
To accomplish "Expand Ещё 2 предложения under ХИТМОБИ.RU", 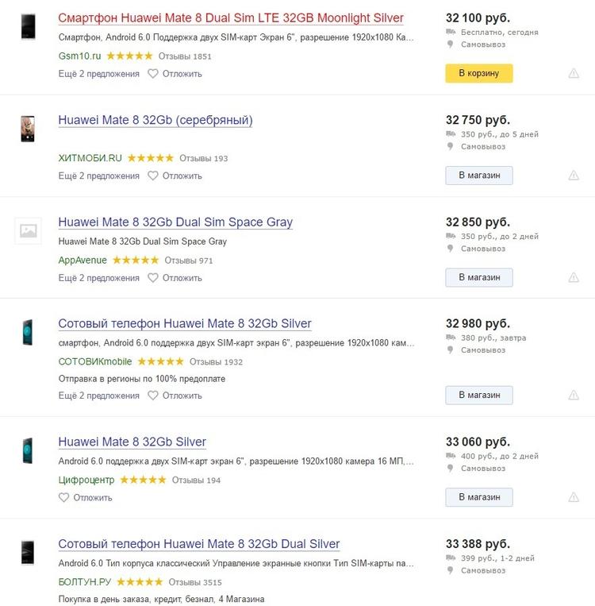I will pyautogui.click(x=98, y=176).
